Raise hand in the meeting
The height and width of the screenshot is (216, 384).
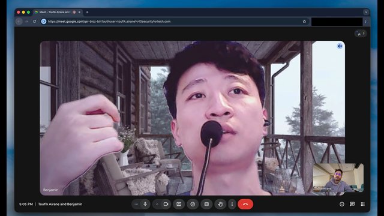[220, 204]
